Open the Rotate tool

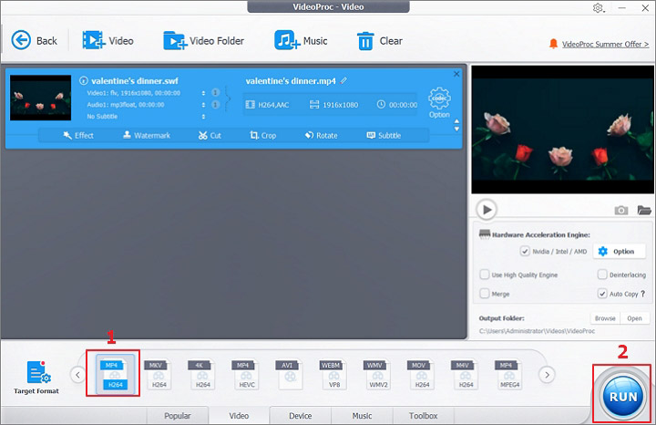pyautogui.click(x=321, y=135)
